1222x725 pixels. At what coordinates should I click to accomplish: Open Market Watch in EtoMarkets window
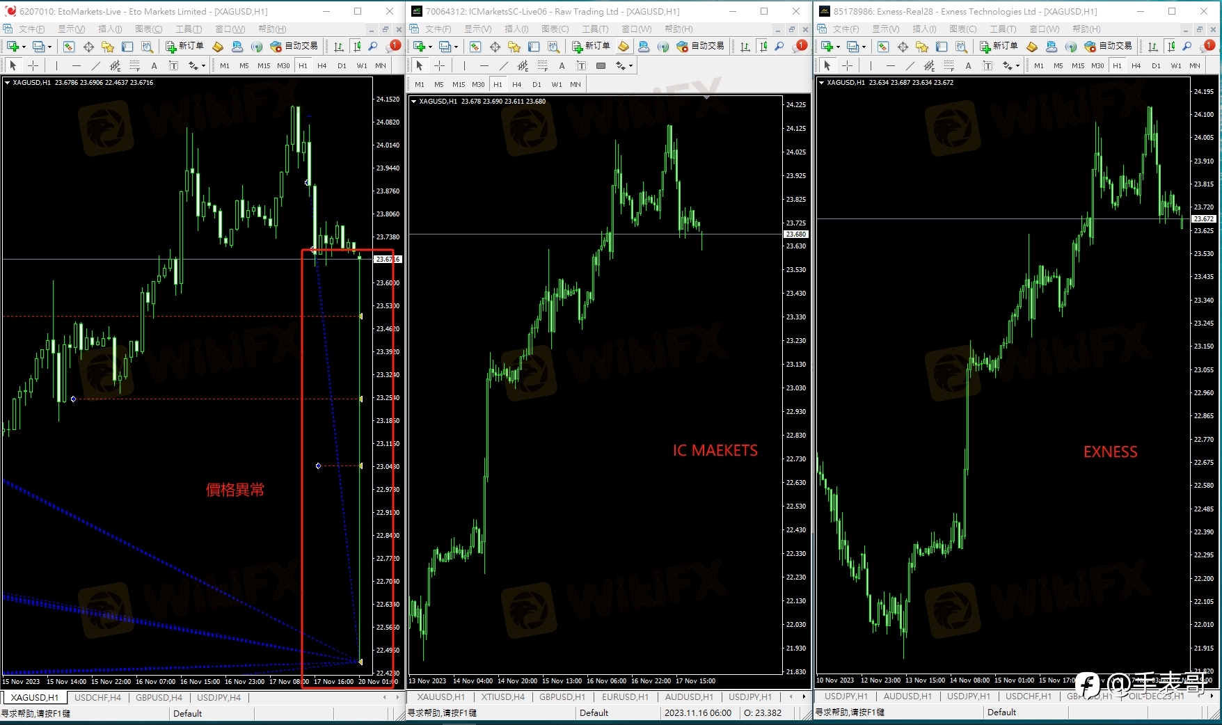click(69, 47)
